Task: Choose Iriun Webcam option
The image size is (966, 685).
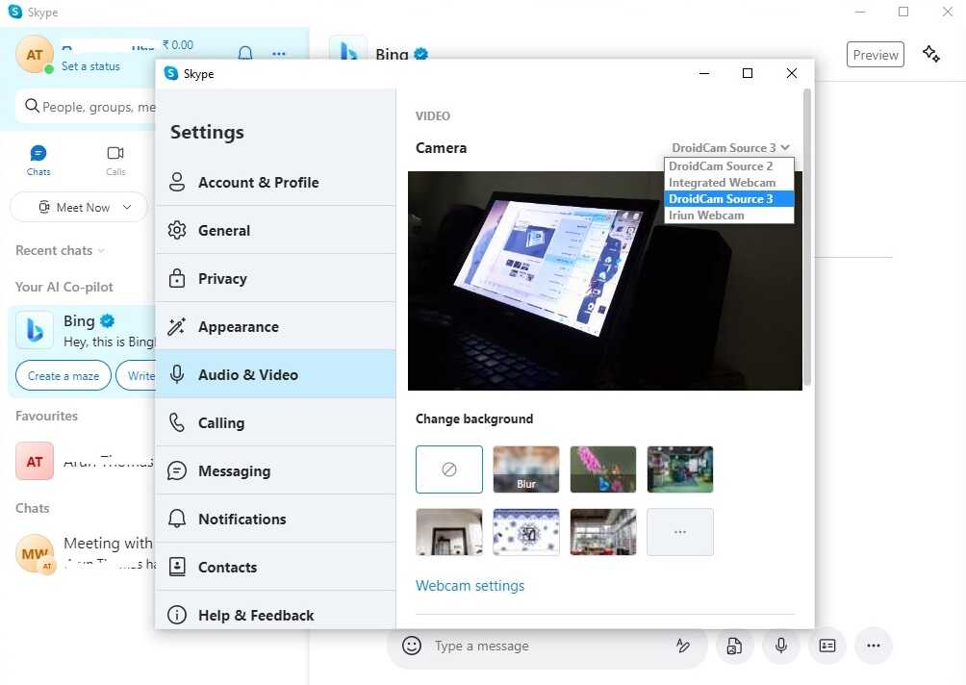Action: coord(728,215)
